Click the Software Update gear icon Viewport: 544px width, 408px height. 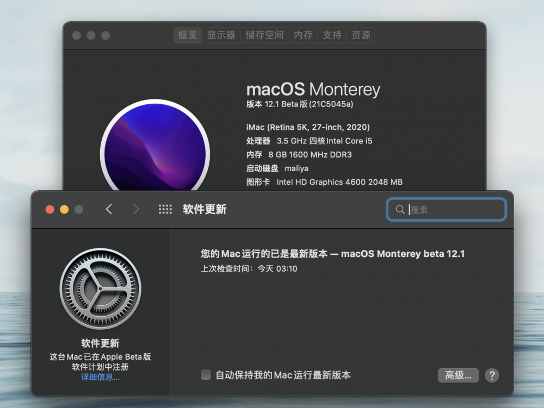click(100, 288)
